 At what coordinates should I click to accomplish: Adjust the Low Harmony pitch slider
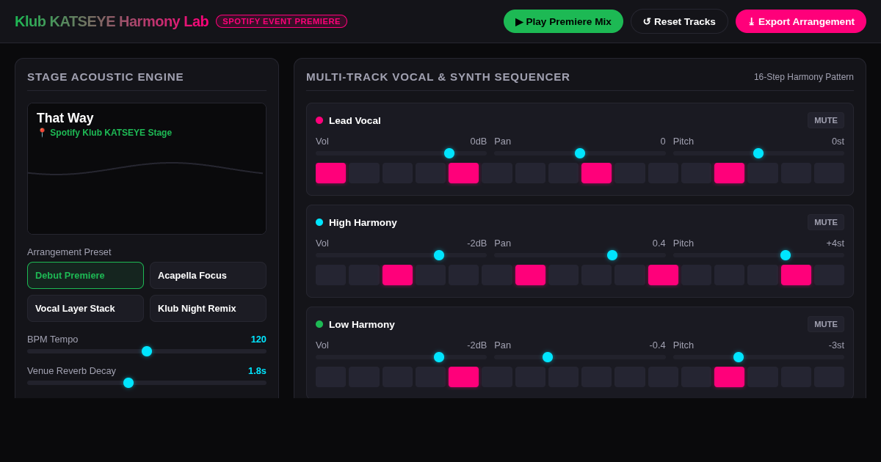click(x=758, y=357)
